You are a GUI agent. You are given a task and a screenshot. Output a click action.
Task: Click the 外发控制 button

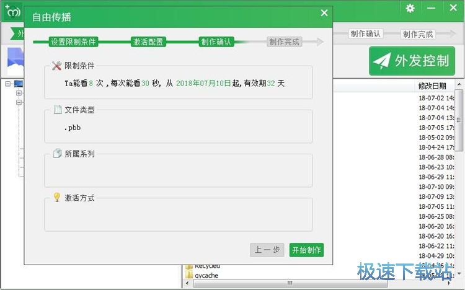(412, 61)
